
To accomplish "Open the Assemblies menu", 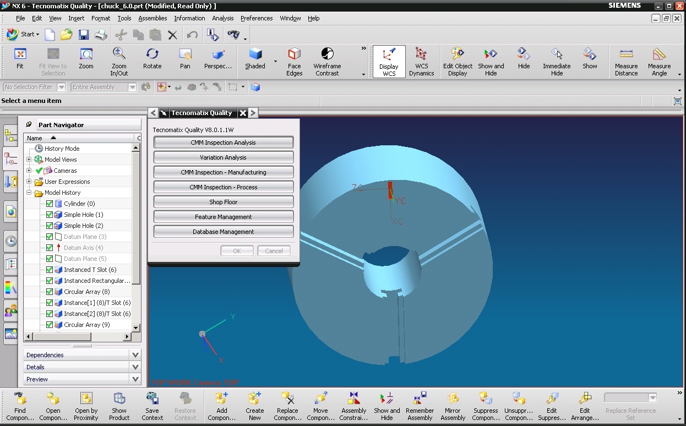I will [153, 18].
